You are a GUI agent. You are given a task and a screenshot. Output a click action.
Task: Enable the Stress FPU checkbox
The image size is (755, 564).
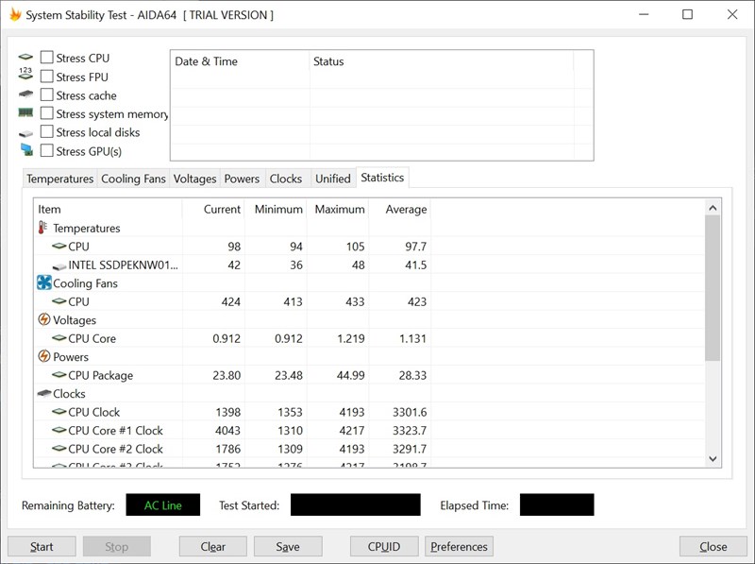[46, 77]
